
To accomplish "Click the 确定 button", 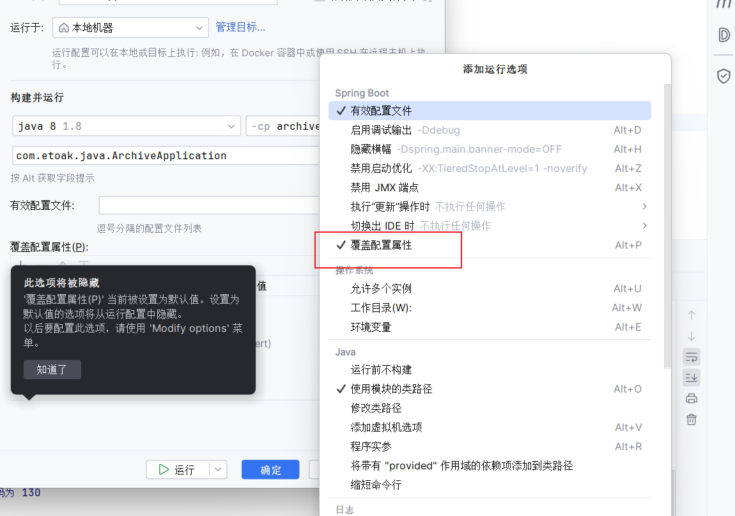I will coord(270,469).
